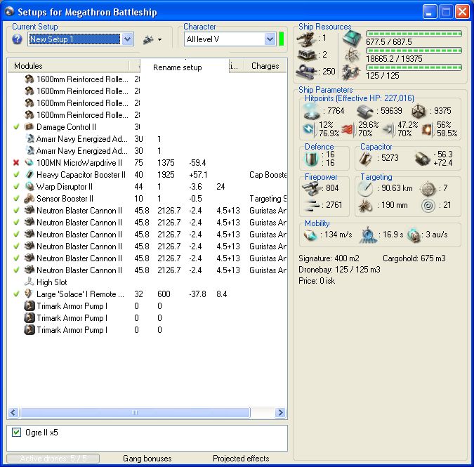Click the powergrid usage bar 18665.2 / 19375
This screenshot has width=474, height=467.
(x=414, y=51)
